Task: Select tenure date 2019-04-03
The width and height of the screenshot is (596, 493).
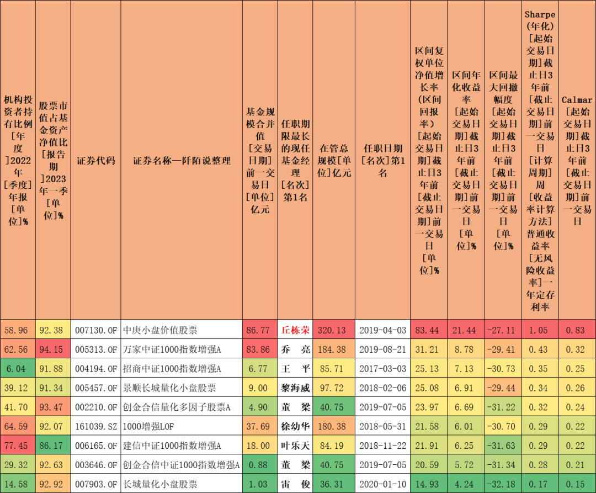Action: click(383, 330)
